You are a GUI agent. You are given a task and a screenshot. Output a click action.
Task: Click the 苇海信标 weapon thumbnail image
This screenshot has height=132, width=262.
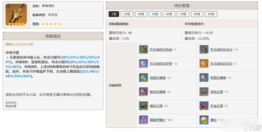16,15
